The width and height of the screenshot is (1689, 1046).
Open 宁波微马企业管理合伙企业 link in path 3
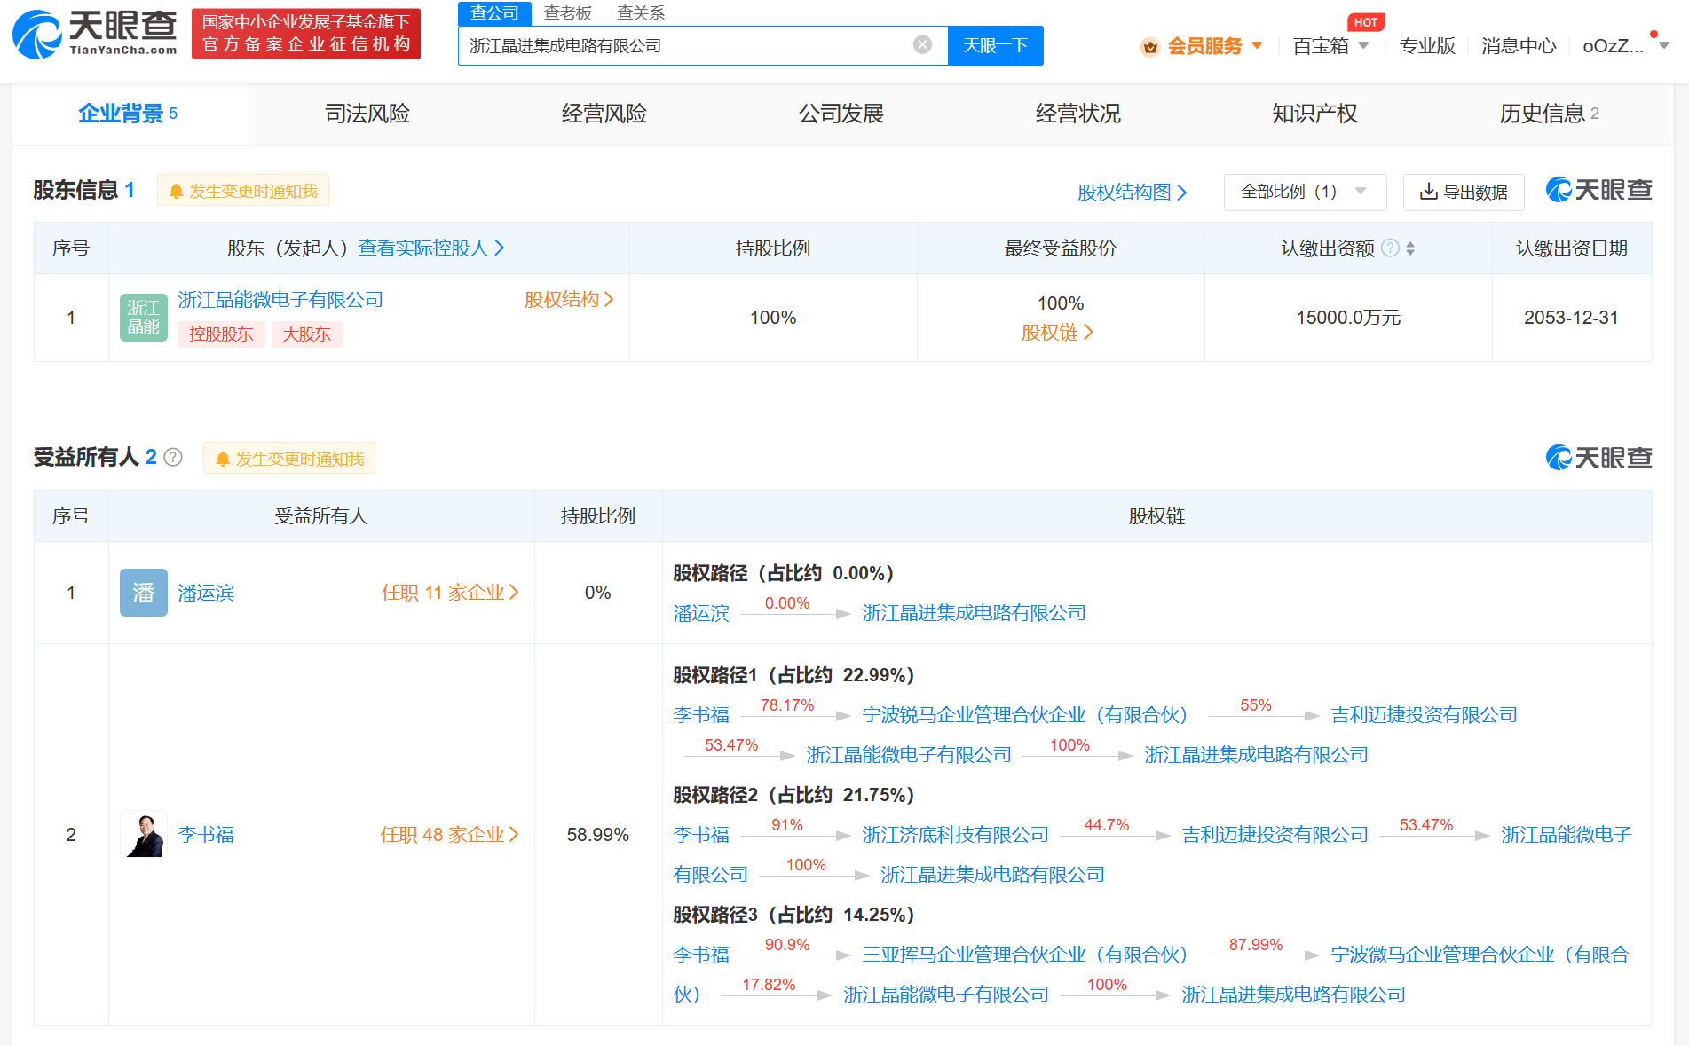click(x=1480, y=955)
